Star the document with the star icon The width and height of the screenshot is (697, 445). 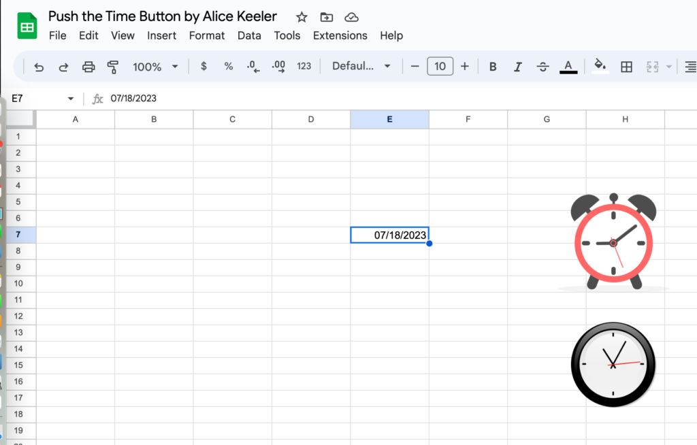(302, 17)
